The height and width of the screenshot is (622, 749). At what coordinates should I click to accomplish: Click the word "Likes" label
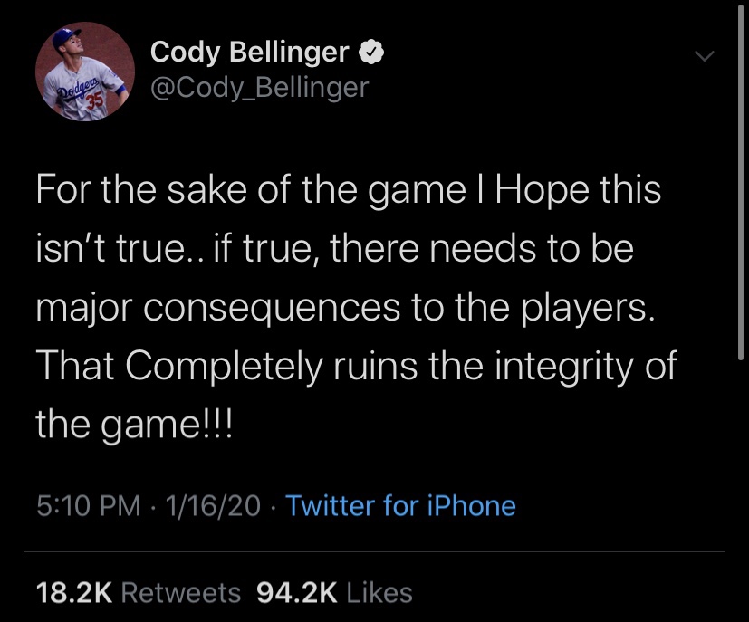pyautogui.click(x=379, y=593)
